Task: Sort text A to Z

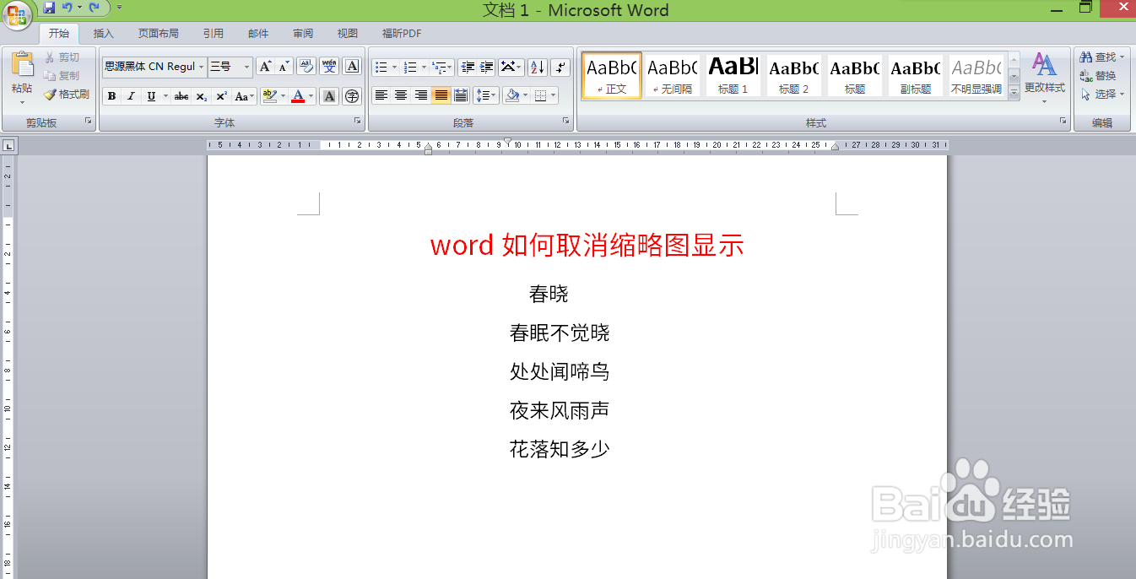Action: 538,67
